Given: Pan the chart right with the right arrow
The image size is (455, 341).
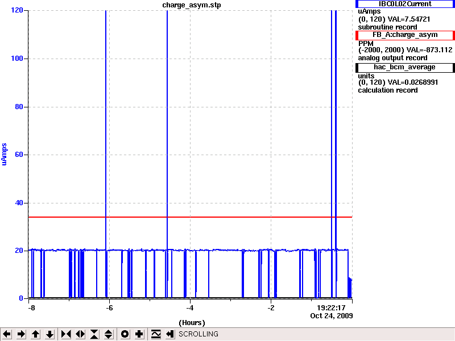Looking at the screenshot, I should tap(21, 334).
